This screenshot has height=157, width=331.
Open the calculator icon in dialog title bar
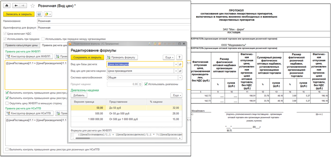point(155,44)
